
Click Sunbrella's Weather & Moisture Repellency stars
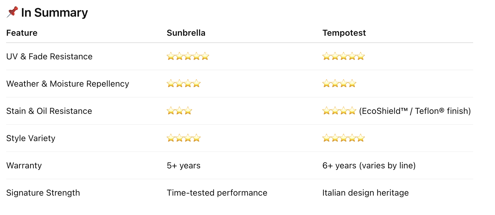click(183, 84)
